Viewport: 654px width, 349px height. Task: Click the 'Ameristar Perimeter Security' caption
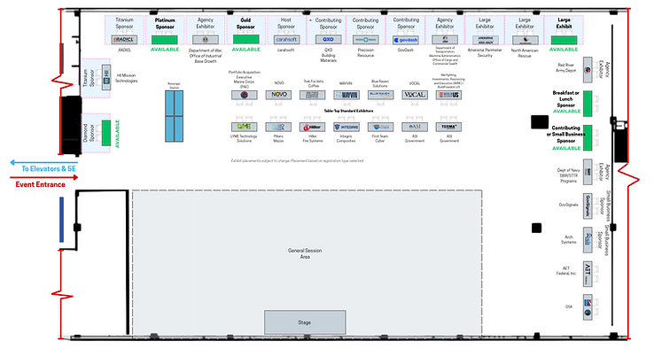point(485,52)
